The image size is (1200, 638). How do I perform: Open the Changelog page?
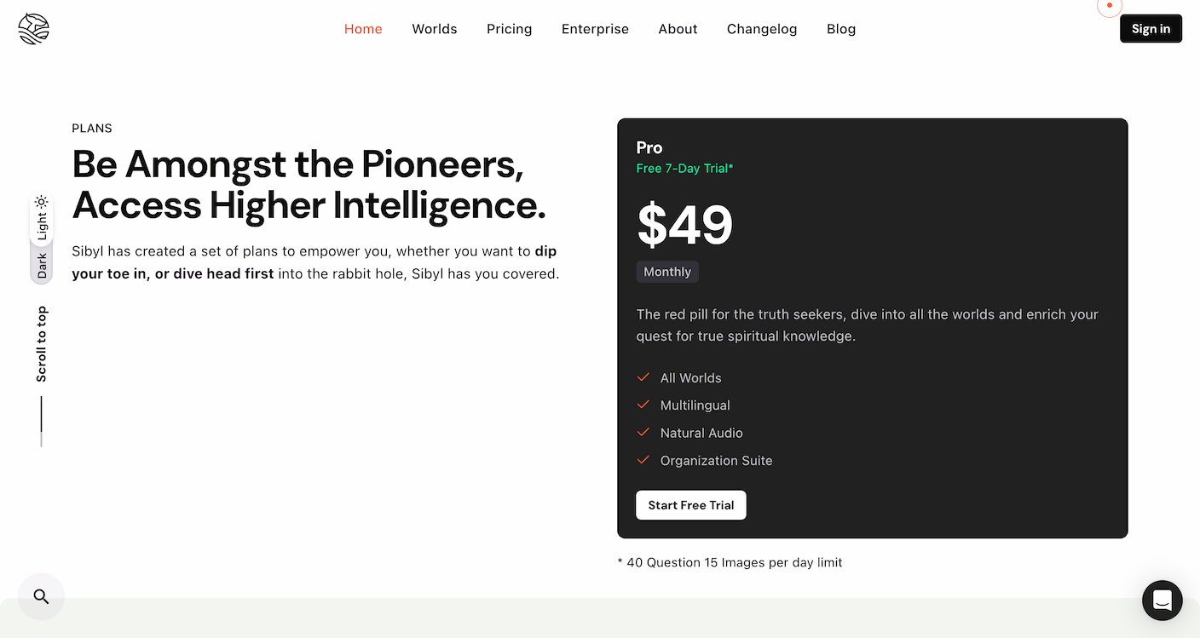point(762,29)
